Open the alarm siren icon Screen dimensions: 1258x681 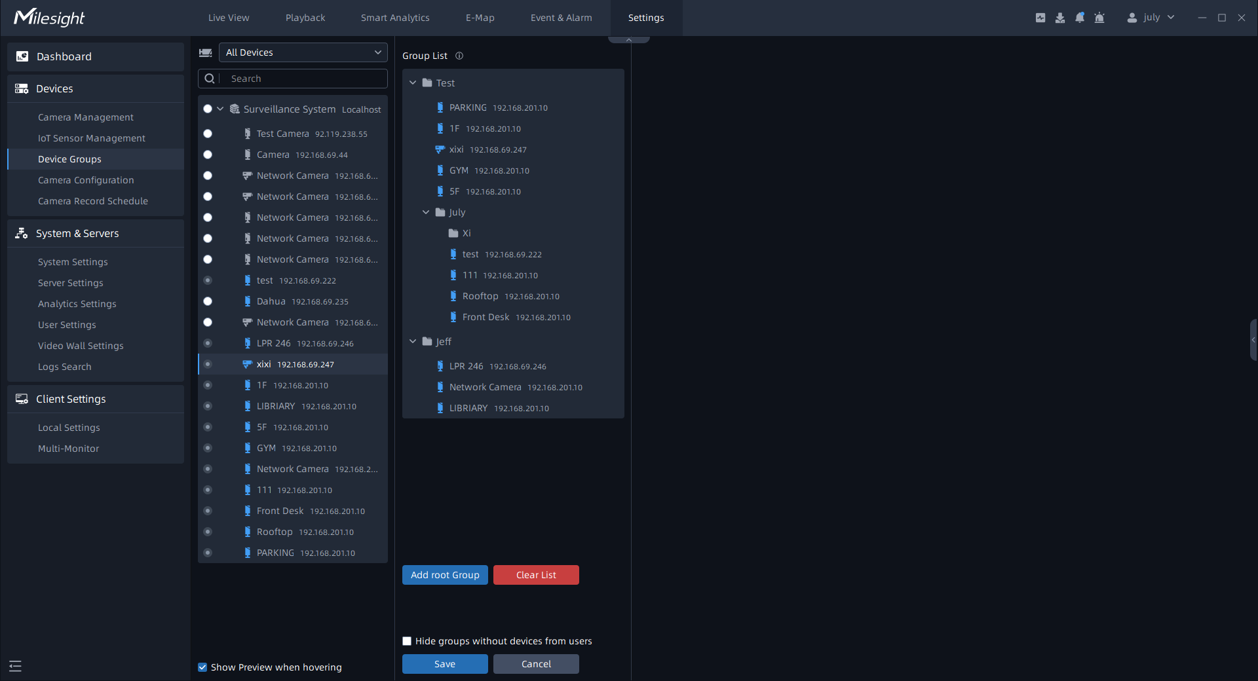1099,18
